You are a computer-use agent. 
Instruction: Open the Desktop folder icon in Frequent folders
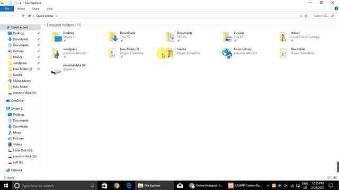tap(57, 37)
